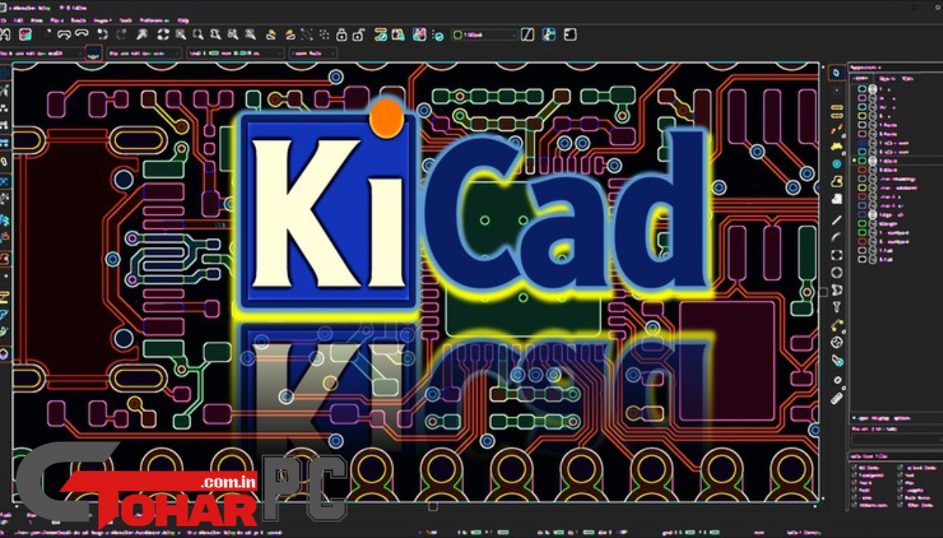The height and width of the screenshot is (538, 943).
Task: Toggle the Pads filter checkbox
Action: pyautogui.click(x=855, y=490)
